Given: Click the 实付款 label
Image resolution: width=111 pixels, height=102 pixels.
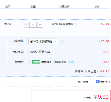Looking at the screenshot, I should (x=88, y=98).
